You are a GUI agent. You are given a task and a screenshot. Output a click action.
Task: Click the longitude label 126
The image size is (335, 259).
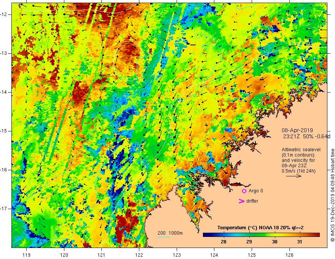click(x=289, y=255)
